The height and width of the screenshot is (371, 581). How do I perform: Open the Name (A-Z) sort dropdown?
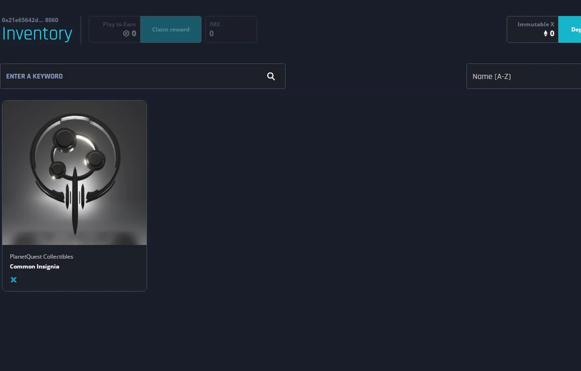click(524, 76)
